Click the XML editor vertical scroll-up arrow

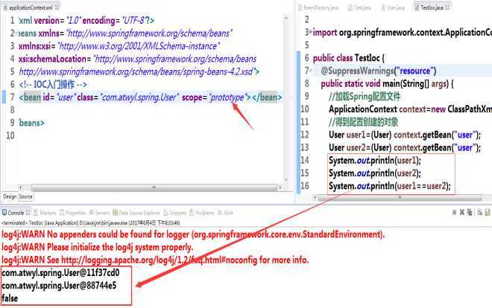click(x=286, y=18)
